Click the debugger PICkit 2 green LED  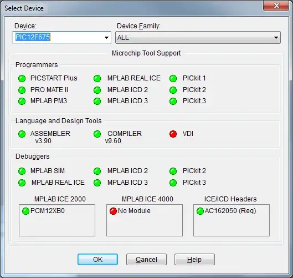coord(173,171)
